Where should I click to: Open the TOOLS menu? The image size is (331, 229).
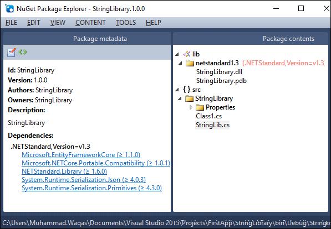click(126, 23)
